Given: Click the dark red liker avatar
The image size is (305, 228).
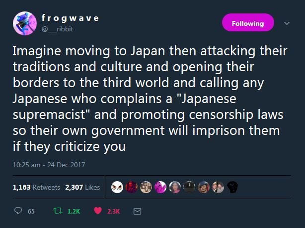Looking at the screenshot, I should coord(132,187).
